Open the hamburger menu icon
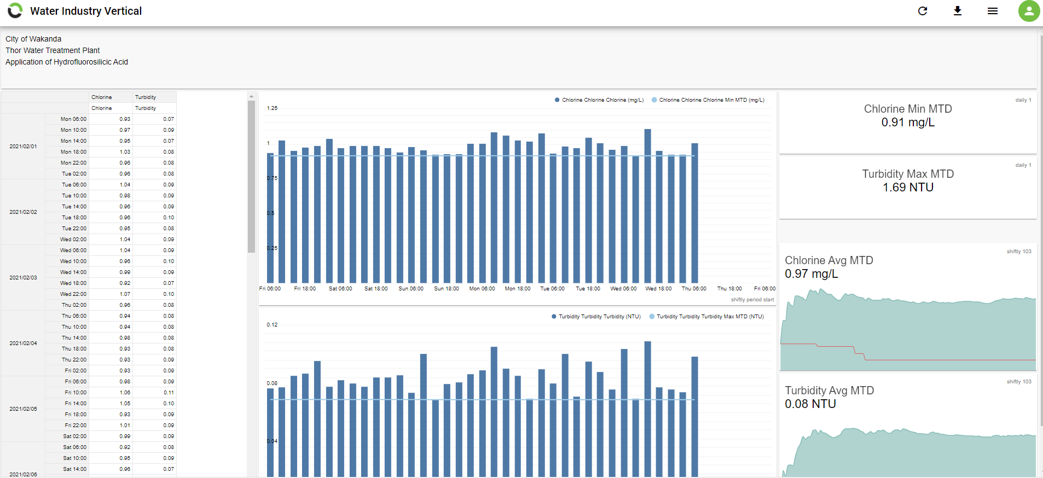 point(993,11)
